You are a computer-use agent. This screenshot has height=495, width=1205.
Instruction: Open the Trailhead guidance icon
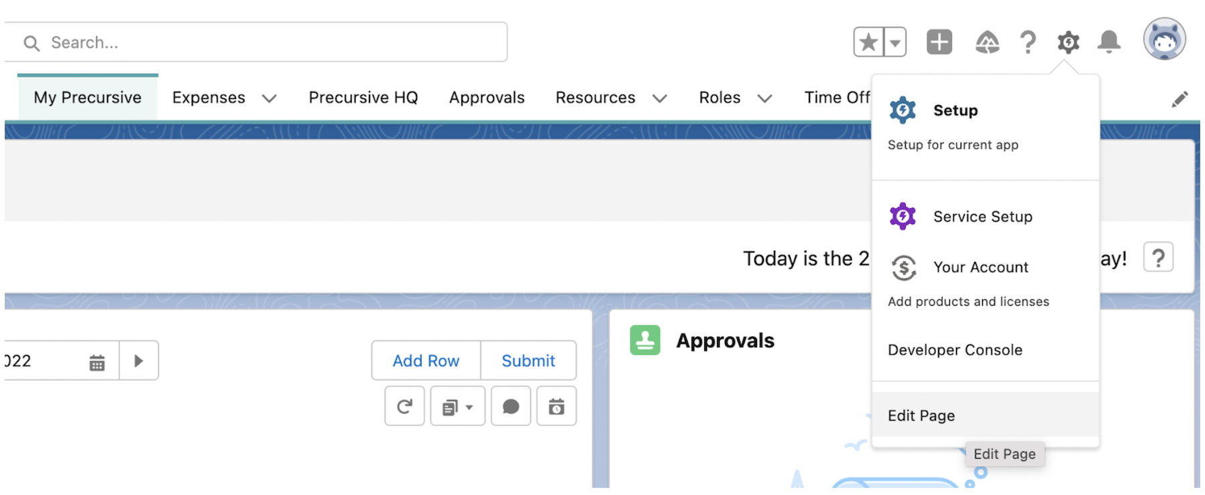point(987,42)
